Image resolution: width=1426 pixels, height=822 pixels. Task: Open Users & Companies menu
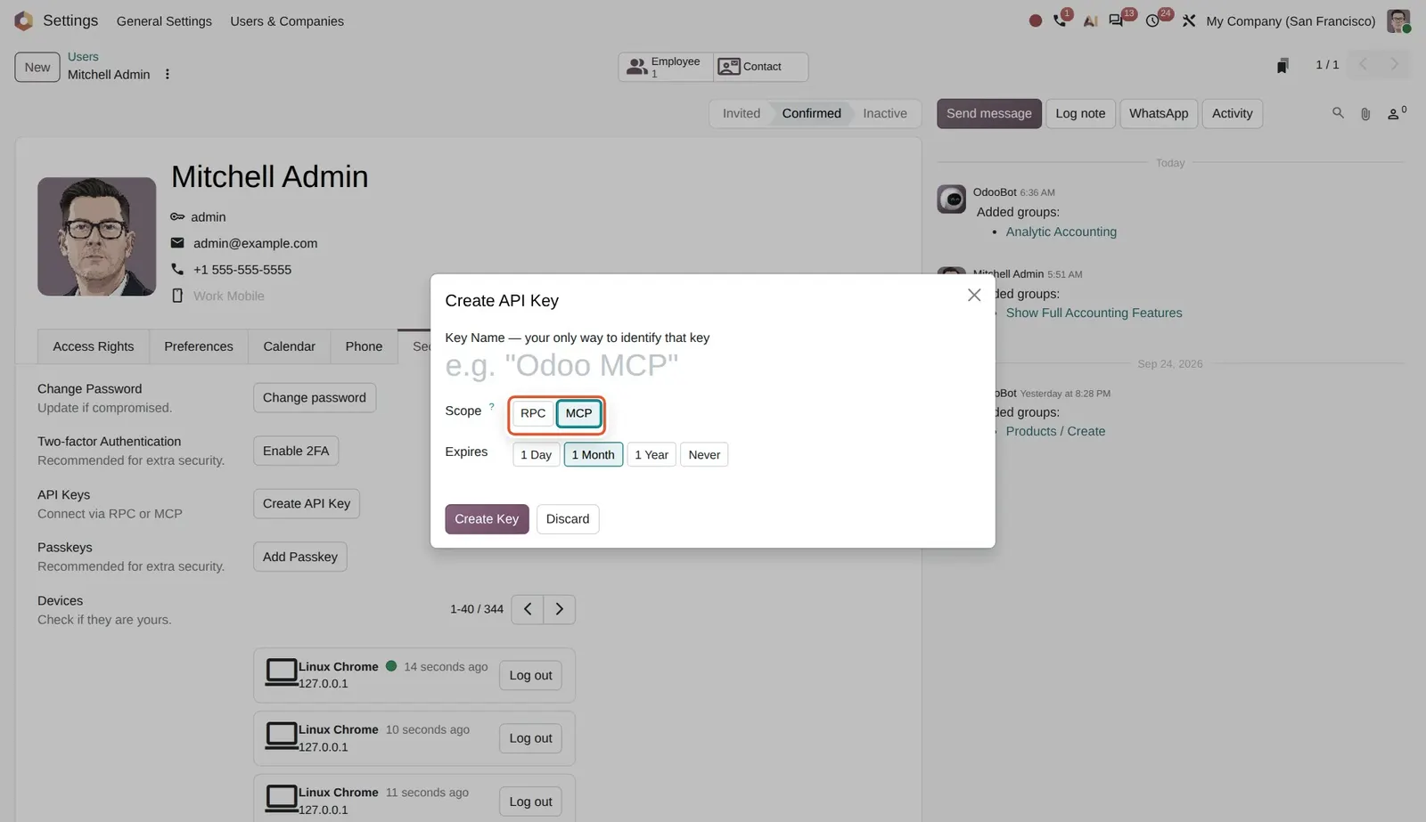pos(287,21)
